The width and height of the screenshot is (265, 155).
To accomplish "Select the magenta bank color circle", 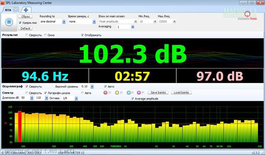I will point(139,93).
